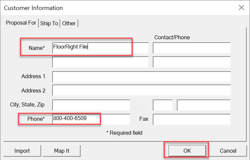
Task: Click the Fax input field
Action: click(192, 119)
